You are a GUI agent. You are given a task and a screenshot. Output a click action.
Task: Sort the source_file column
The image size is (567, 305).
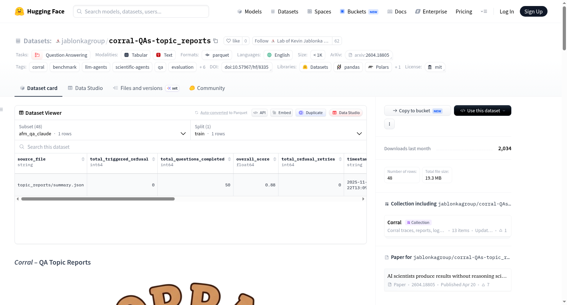[83, 159]
